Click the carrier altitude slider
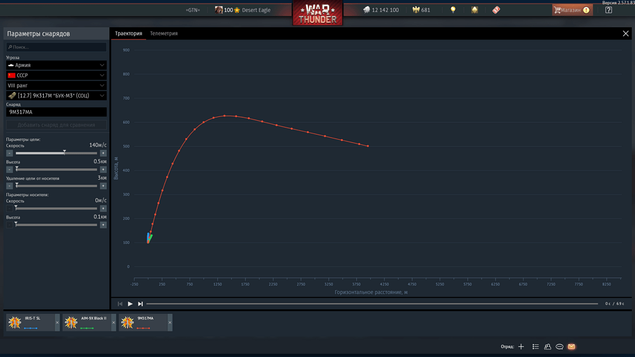 click(57, 225)
